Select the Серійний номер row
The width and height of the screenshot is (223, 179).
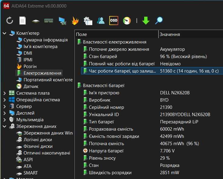(152, 107)
